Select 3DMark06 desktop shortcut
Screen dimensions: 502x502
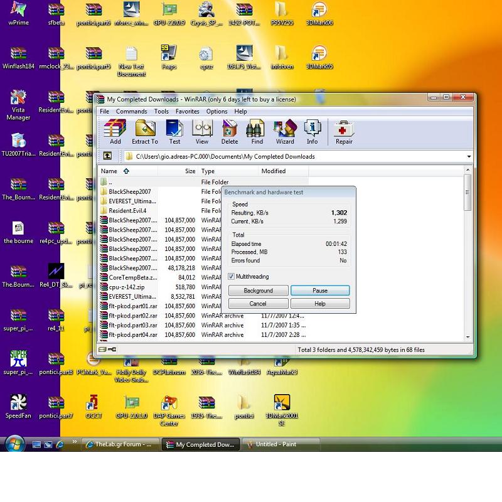click(319, 13)
